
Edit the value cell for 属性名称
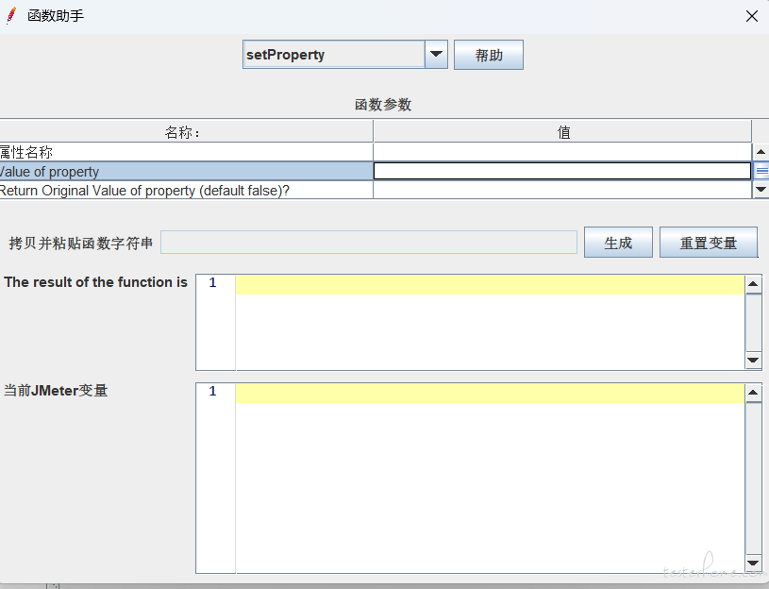click(562, 152)
